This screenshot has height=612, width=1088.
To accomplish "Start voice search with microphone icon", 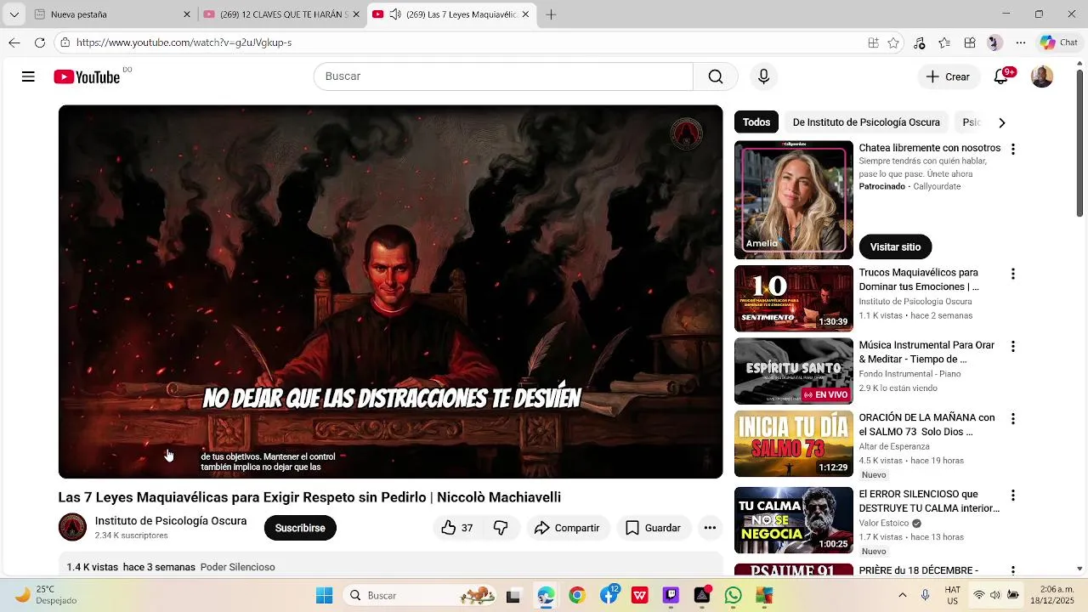I will pos(763,76).
